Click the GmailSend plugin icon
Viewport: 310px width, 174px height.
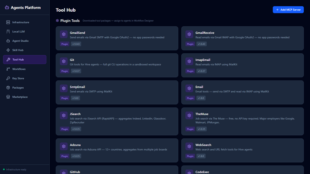tap(64, 35)
